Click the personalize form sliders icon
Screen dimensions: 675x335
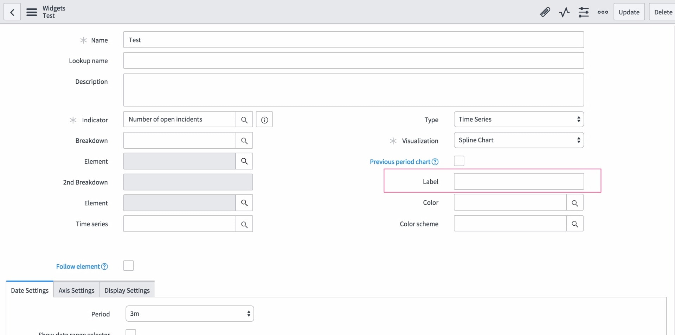(584, 12)
